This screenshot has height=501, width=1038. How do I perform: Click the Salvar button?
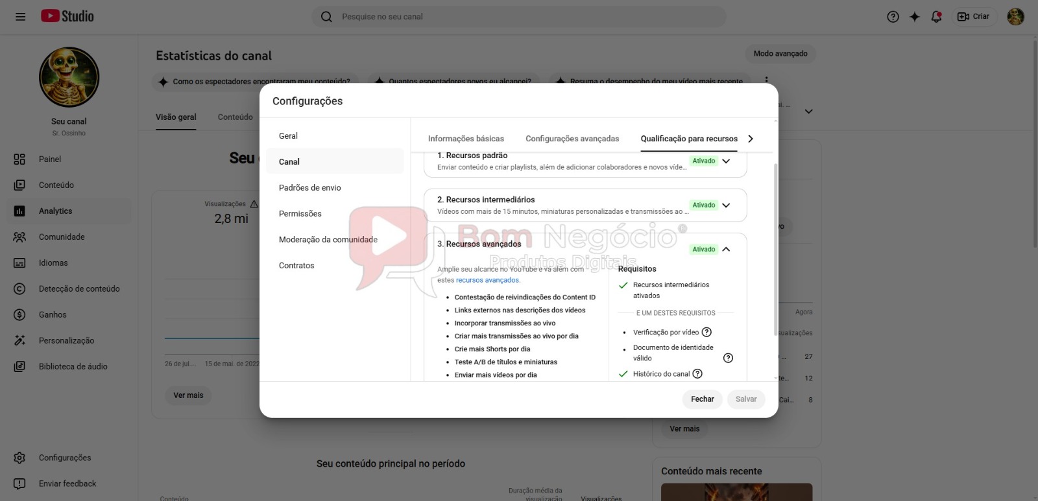point(746,399)
